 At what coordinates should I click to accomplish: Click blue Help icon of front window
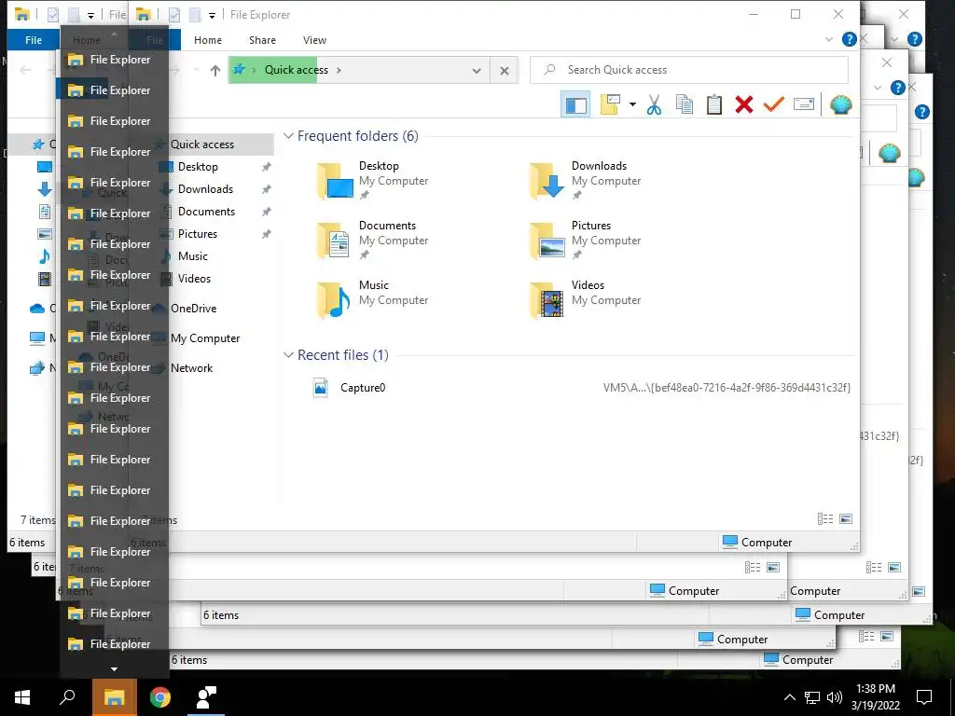coord(849,39)
